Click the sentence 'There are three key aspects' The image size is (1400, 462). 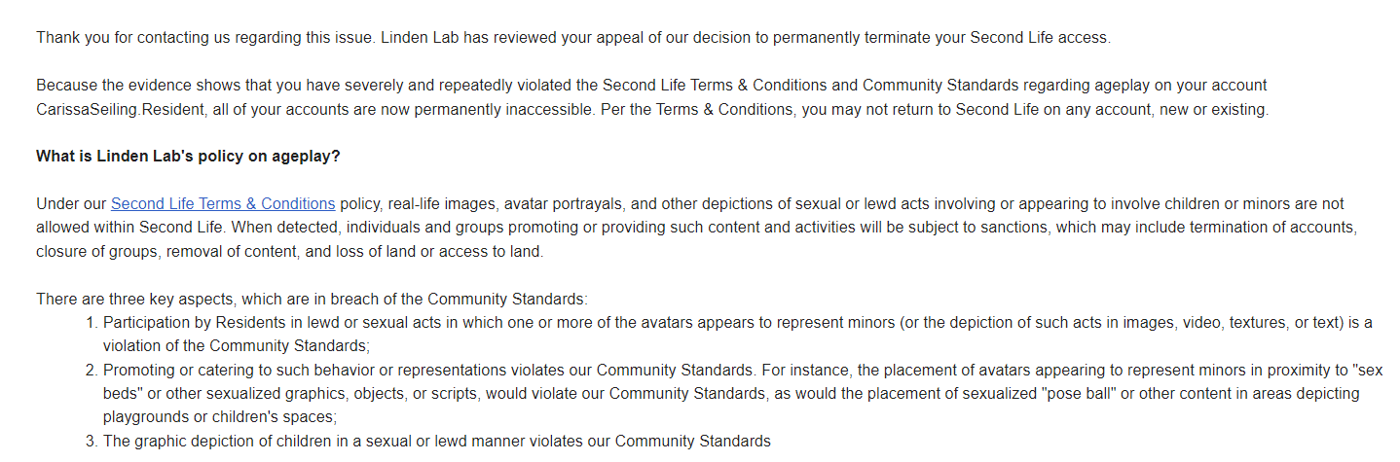tap(312, 299)
